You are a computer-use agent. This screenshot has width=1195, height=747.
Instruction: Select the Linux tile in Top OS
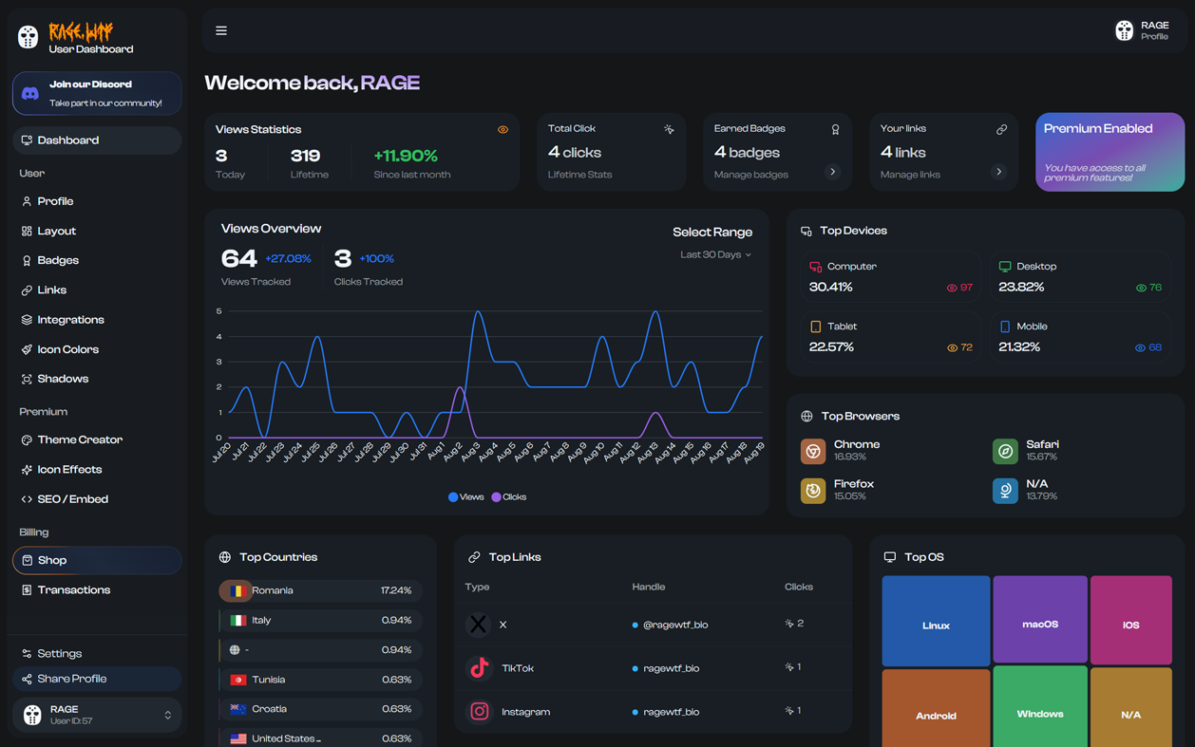pyautogui.click(x=936, y=621)
